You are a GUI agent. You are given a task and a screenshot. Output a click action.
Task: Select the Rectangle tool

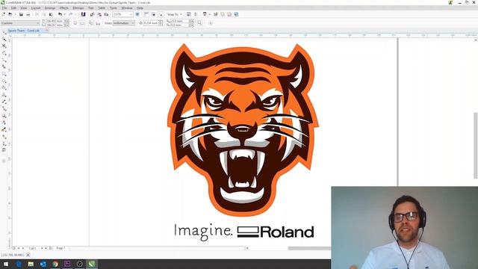click(4, 74)
